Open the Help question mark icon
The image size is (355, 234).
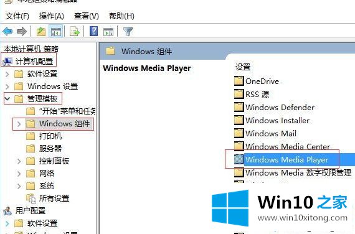pos(93,31)
